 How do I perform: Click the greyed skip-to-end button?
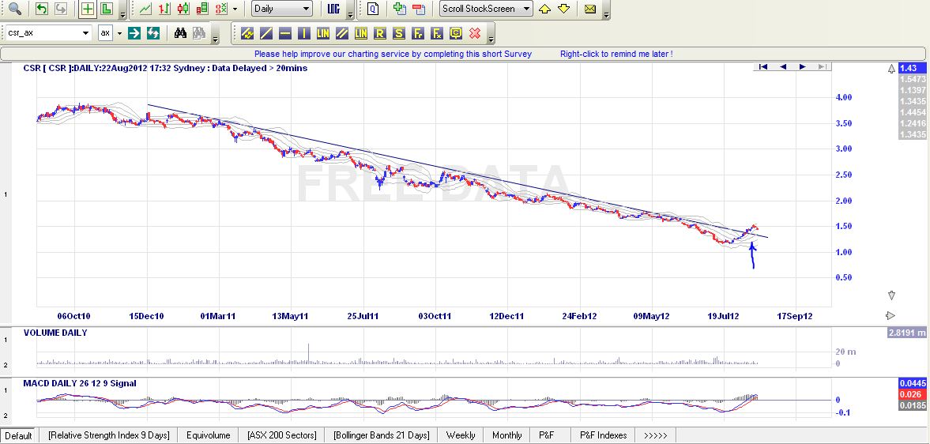(822, 67)
